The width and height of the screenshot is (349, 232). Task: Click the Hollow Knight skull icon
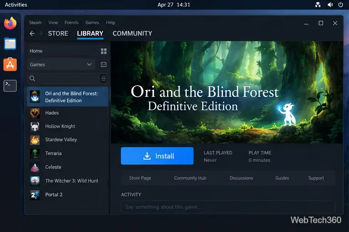[x=35, y=127]
